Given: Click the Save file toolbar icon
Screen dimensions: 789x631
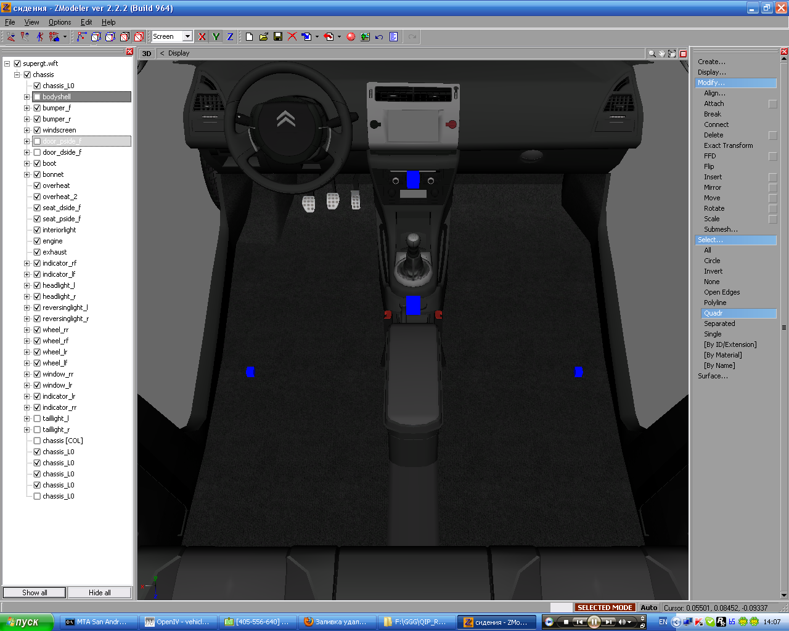Looking at the screenshot, I should click(278, 37).
